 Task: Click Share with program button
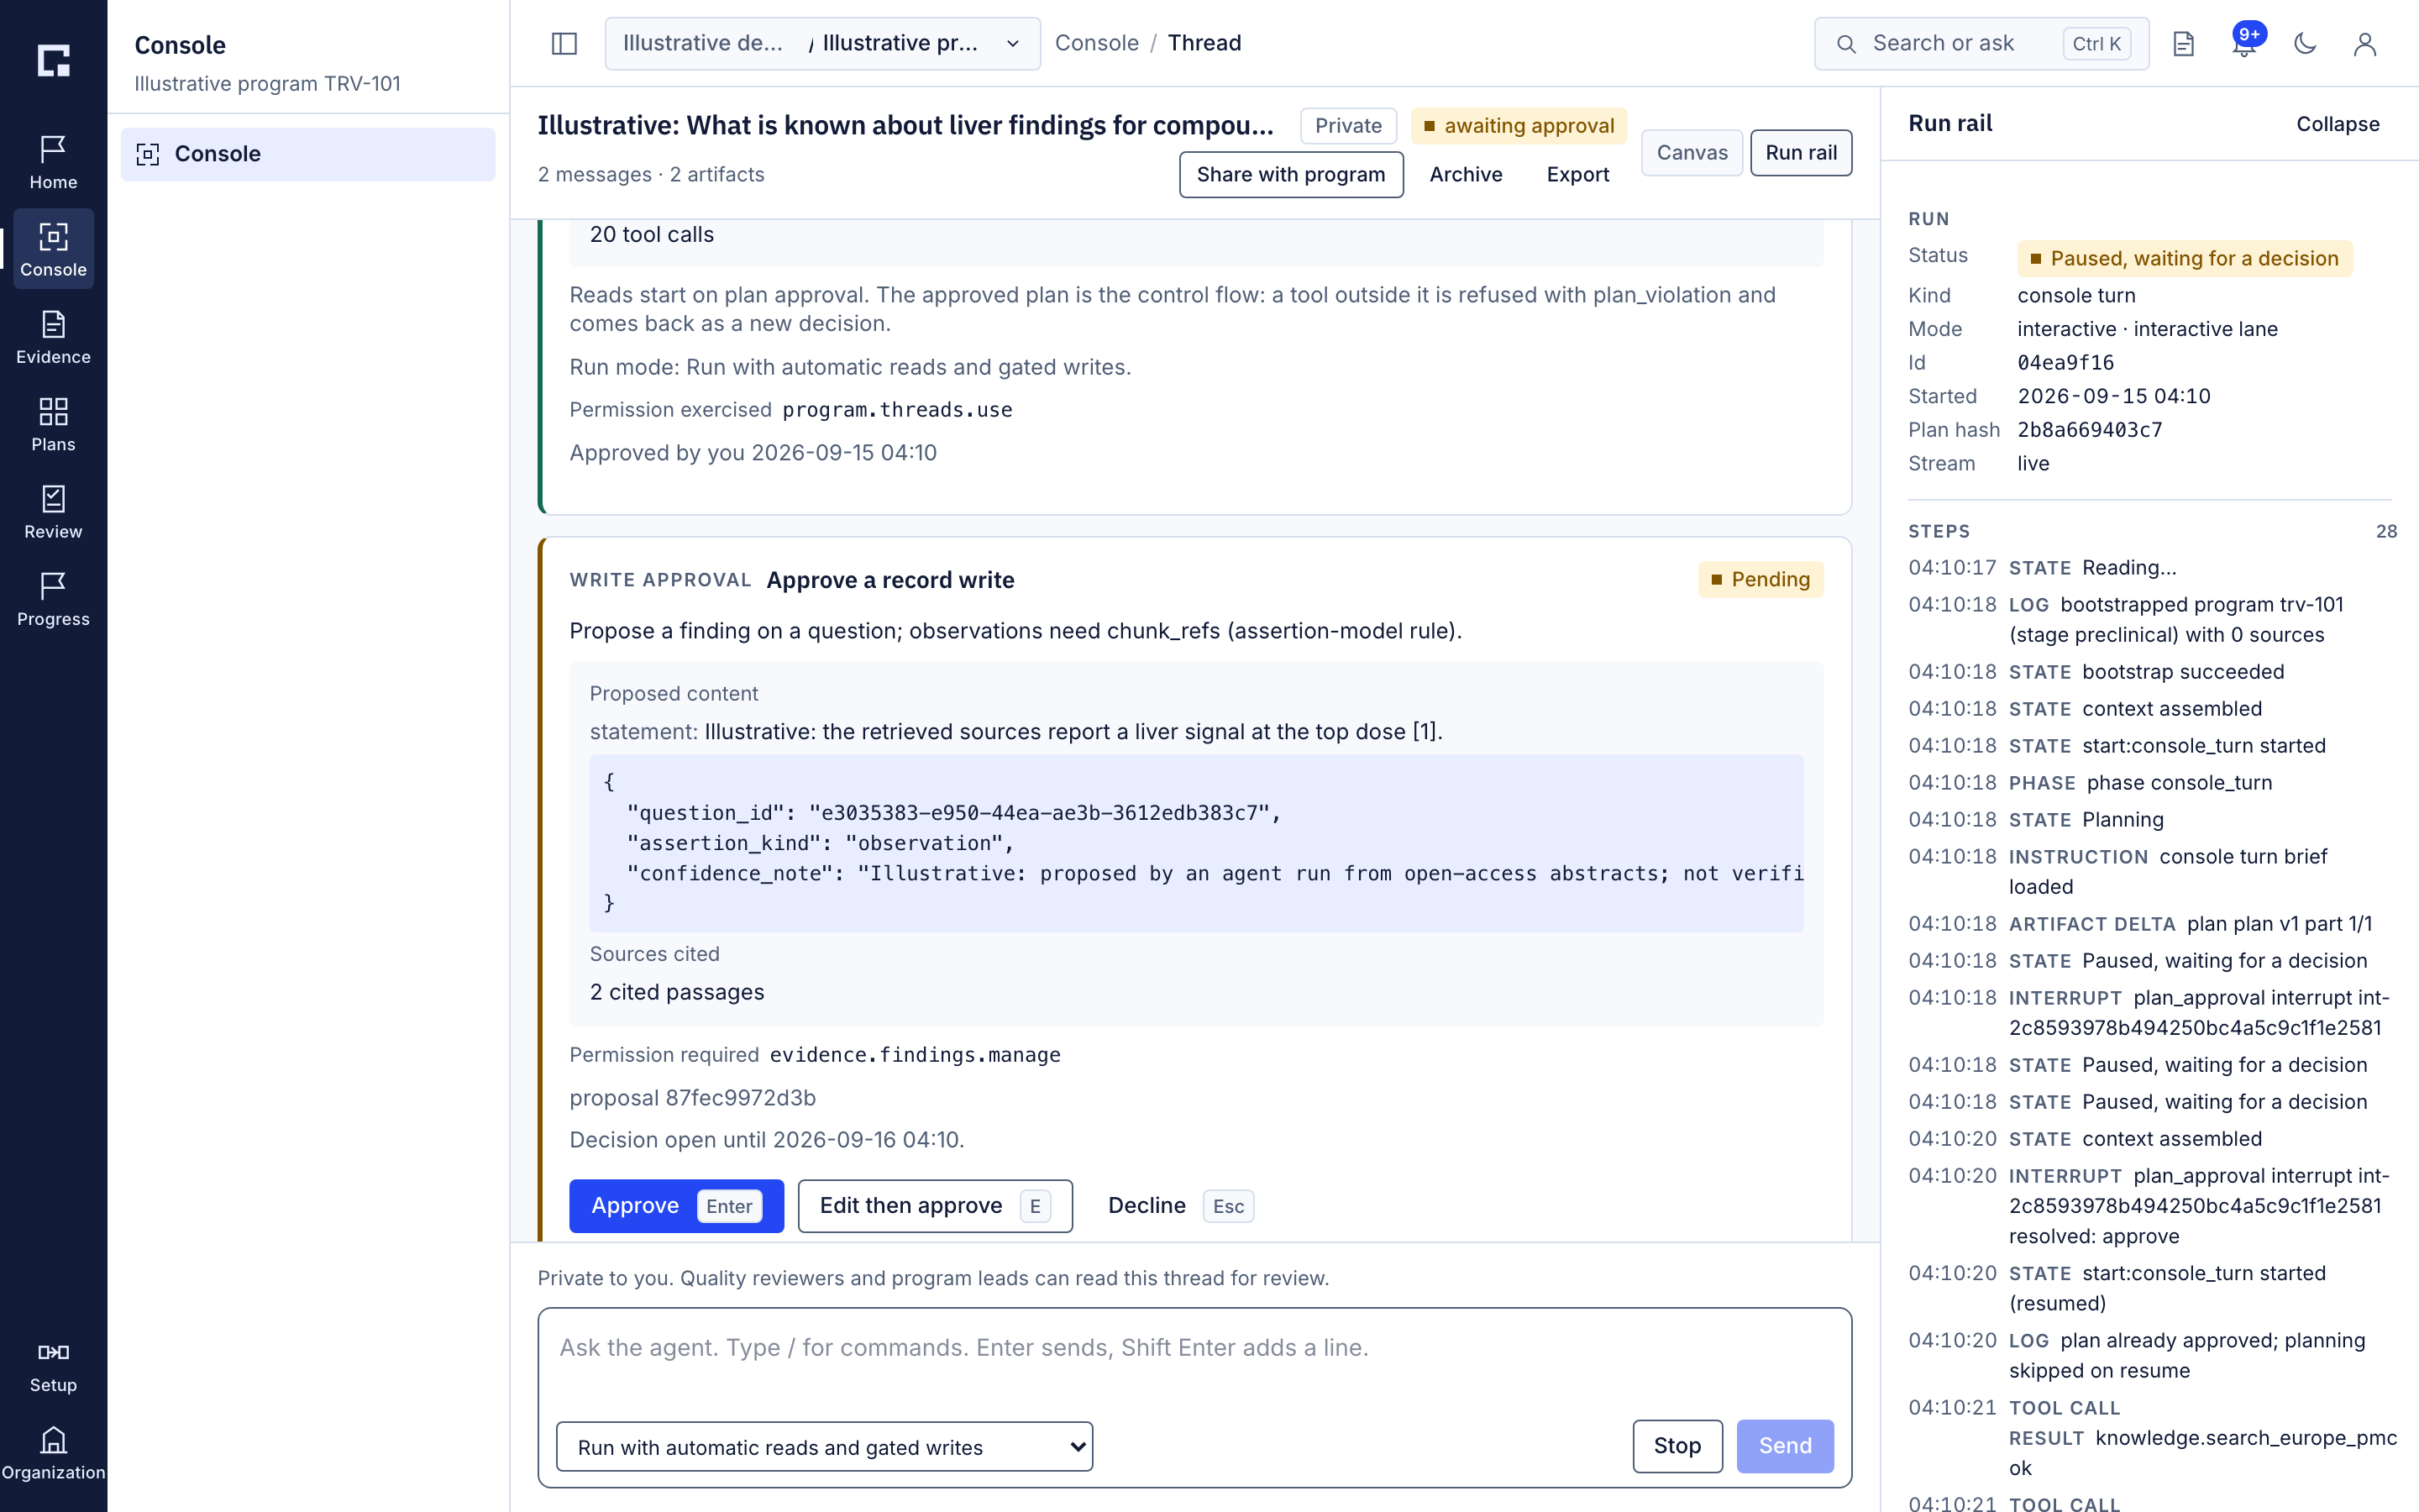click(x=1290, y=174)
